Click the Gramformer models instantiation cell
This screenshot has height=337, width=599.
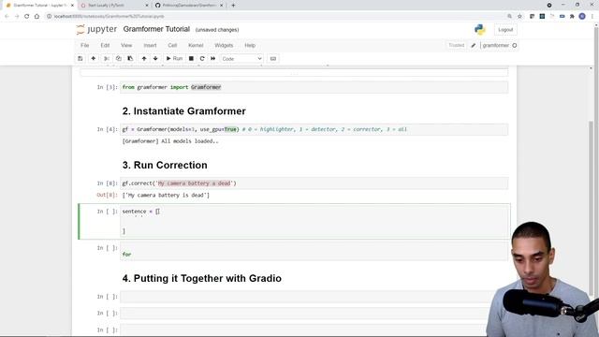coord(314,129)
